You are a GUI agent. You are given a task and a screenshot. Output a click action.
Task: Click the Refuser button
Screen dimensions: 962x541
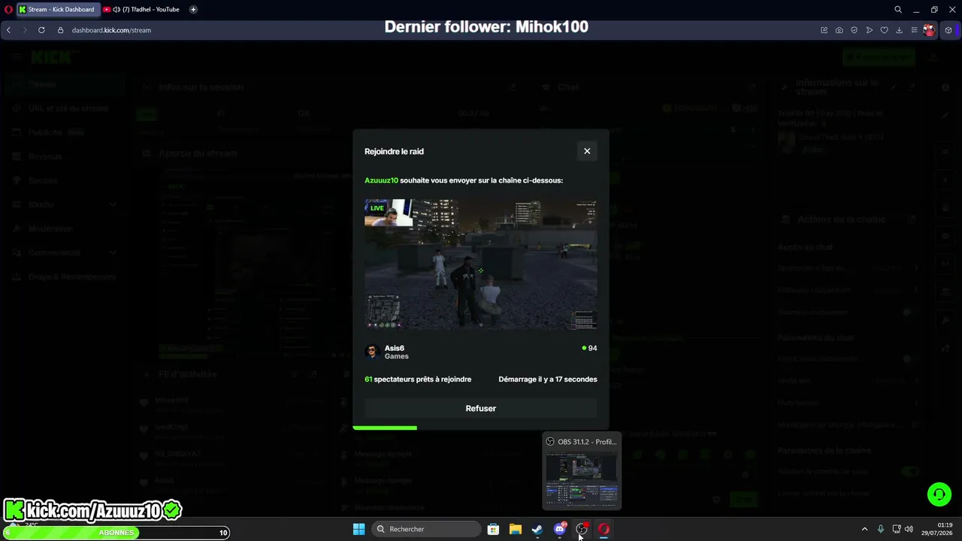[x=481, y=409]
